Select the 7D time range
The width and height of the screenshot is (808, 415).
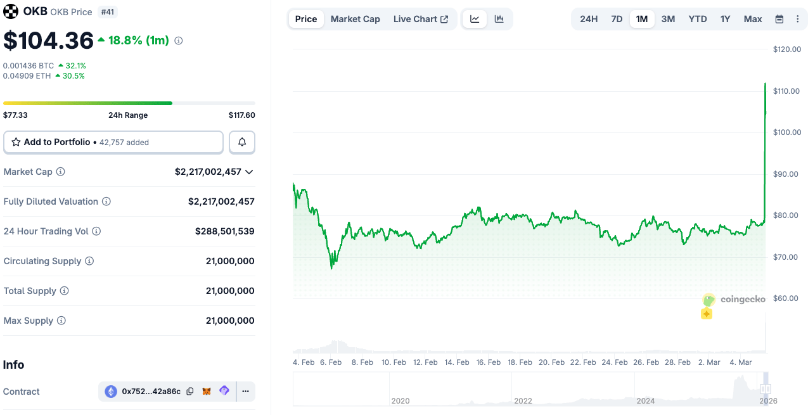[617, 19]
